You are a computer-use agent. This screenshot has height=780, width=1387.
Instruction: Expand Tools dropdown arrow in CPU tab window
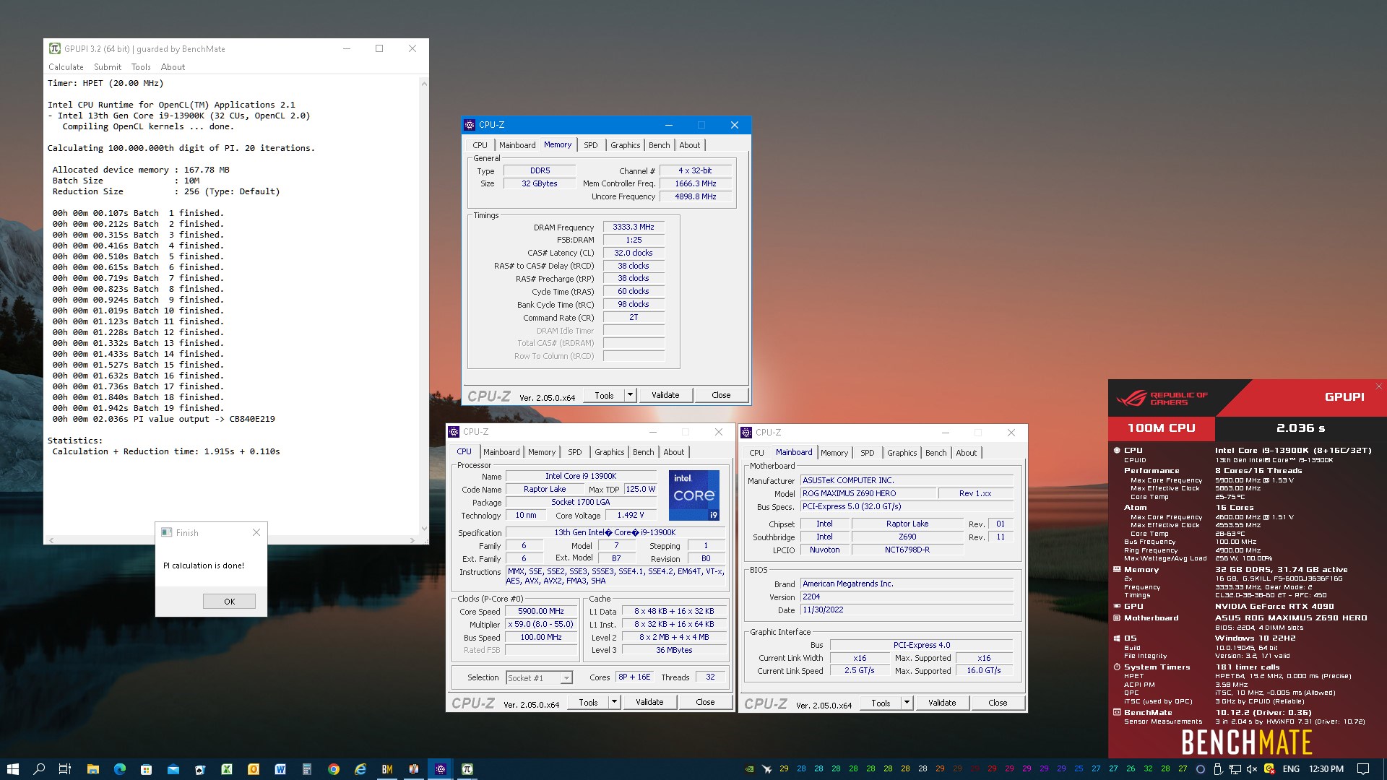click(x=614, y=702)
